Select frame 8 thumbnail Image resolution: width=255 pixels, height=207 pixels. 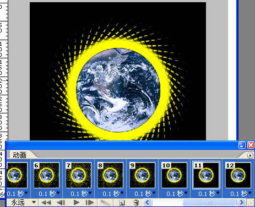point(110,175)
